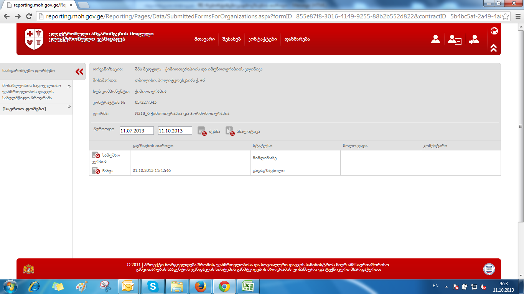This screenshot has width=524, height=294.
Task: Click the logout arrow user icon
Action: (x=474, y=40)
